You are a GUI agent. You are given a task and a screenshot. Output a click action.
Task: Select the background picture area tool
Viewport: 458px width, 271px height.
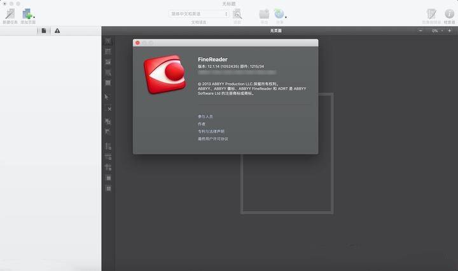[x=108, y=72]
